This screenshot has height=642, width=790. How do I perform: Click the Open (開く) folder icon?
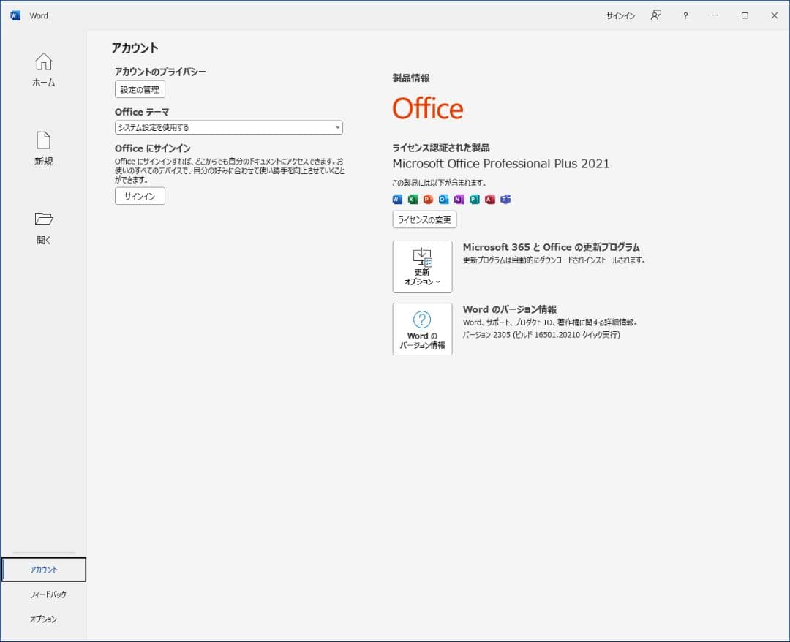44,219
